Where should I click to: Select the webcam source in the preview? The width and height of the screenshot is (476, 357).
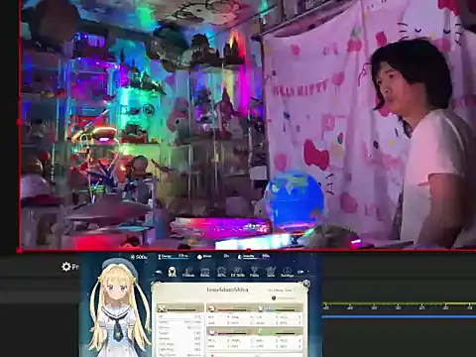248,125
